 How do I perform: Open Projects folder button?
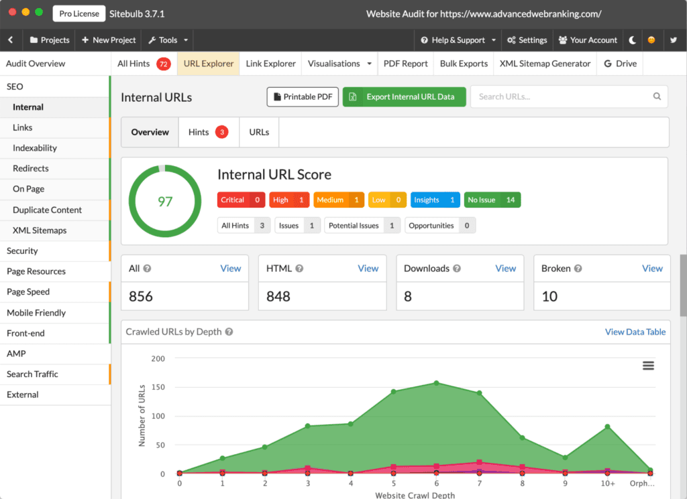tap(50, 40)
